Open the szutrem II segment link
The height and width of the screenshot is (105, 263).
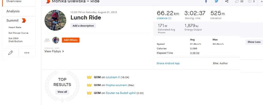pyautogui.click(x=112, y=77)
